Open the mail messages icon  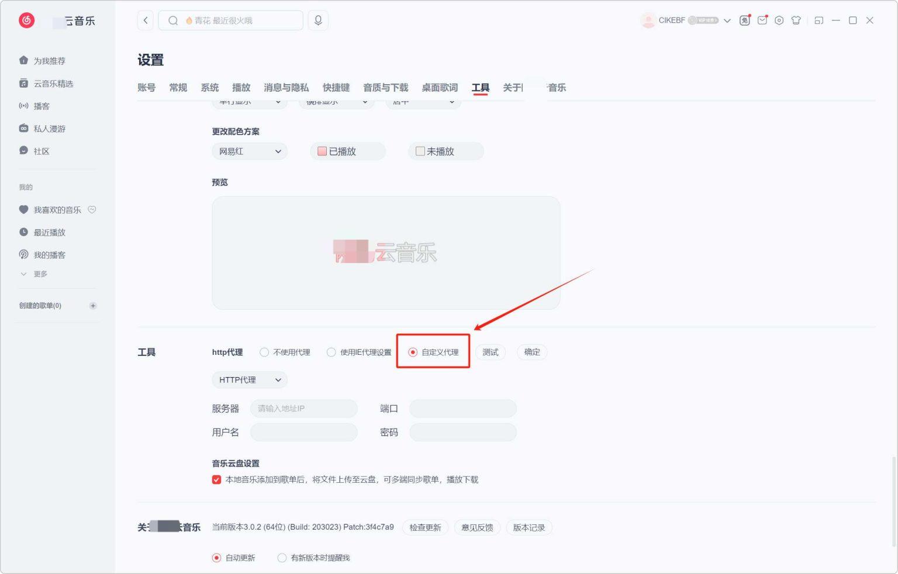(762, 20)
